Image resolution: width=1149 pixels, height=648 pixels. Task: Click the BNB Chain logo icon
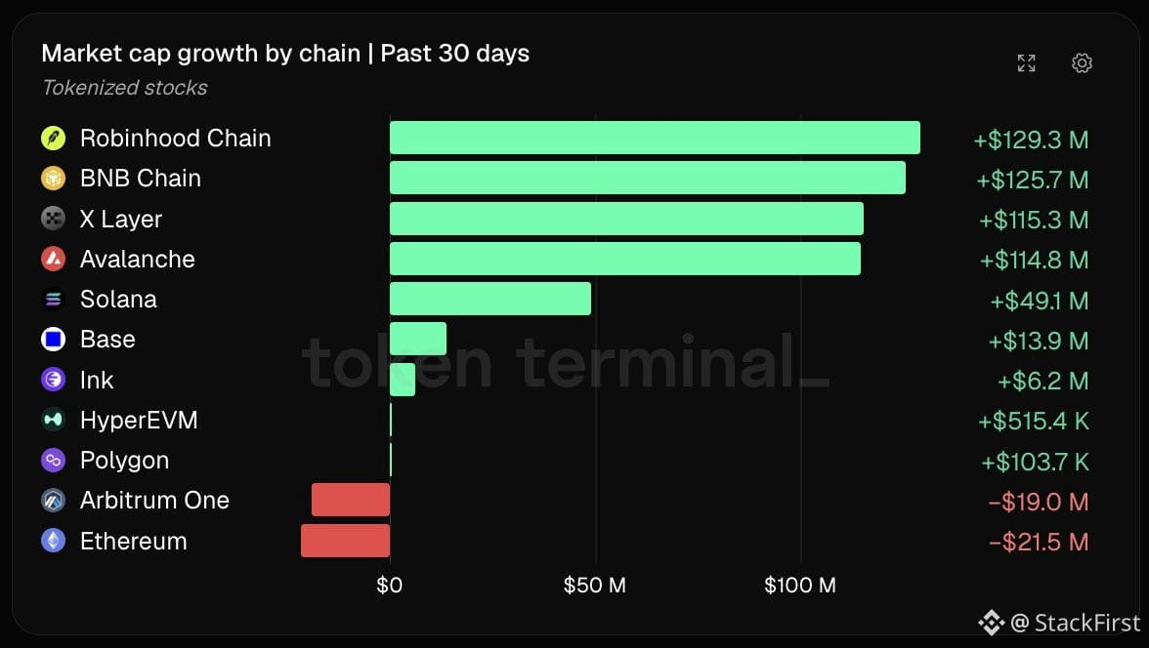54,178
